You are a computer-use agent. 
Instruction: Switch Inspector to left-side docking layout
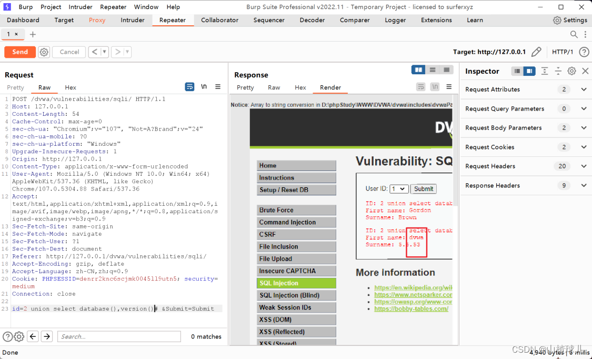coord(517,71)
